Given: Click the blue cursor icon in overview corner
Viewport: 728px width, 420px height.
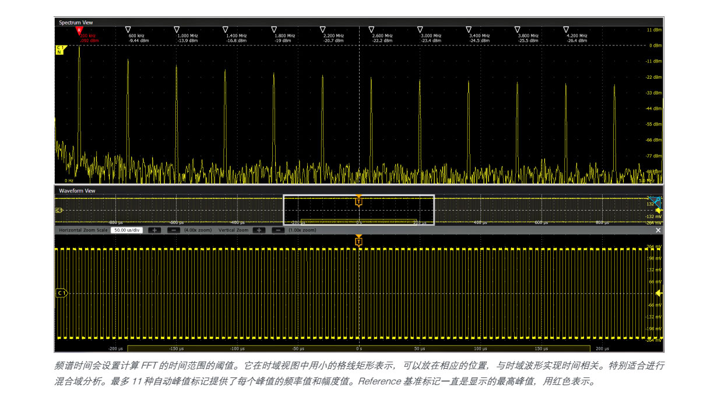Looking at the screenshot, I should coord(657,200).
